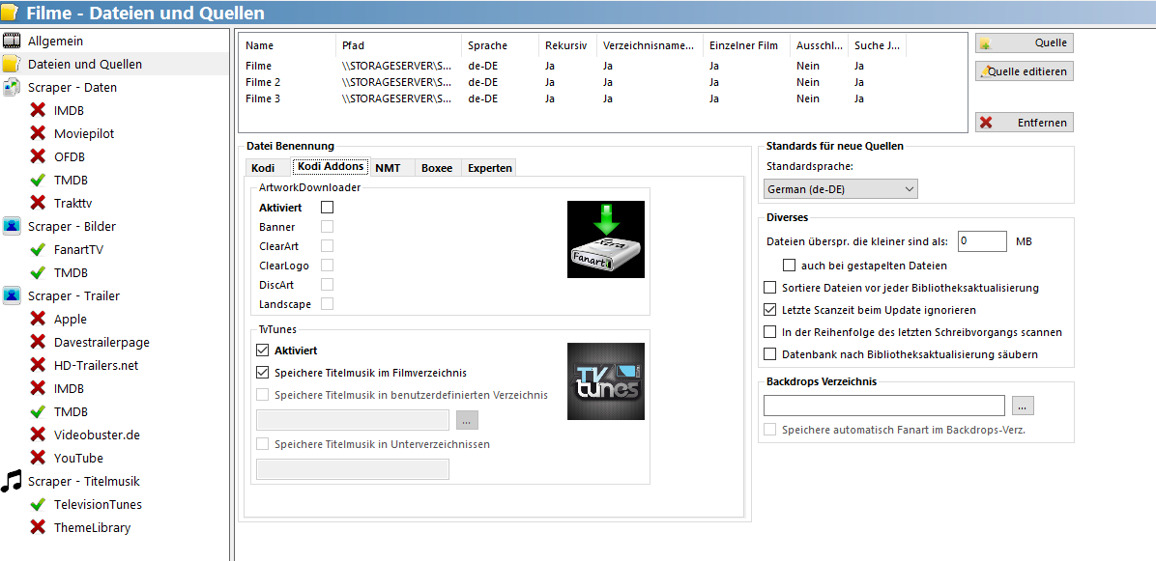1156x561 pixels.
Task: Click the TV Tunes logo image
Action: [x=605, y=381]
